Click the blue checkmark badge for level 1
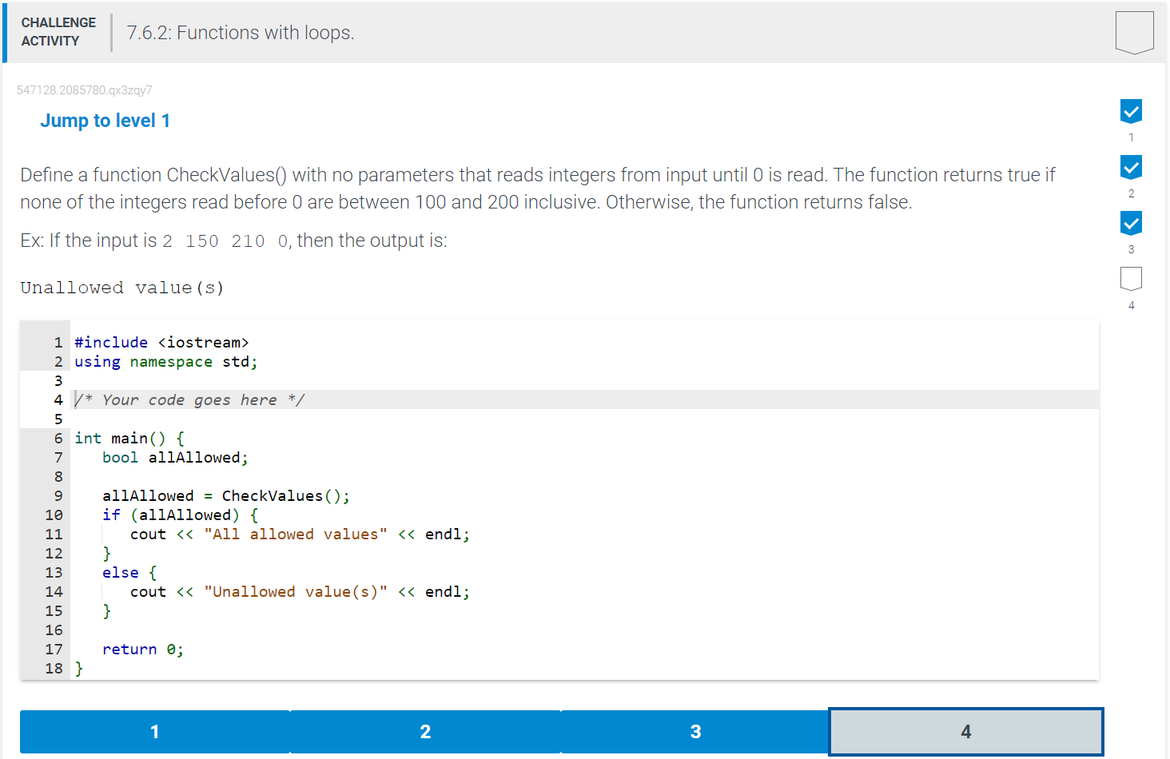Viewport: 1170px width, 759px height. point(1131,111)
